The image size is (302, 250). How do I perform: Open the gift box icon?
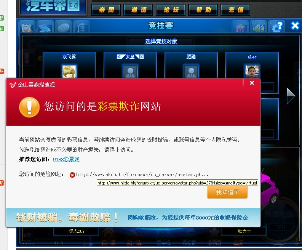pyautogui.click(x=240, y=28)
